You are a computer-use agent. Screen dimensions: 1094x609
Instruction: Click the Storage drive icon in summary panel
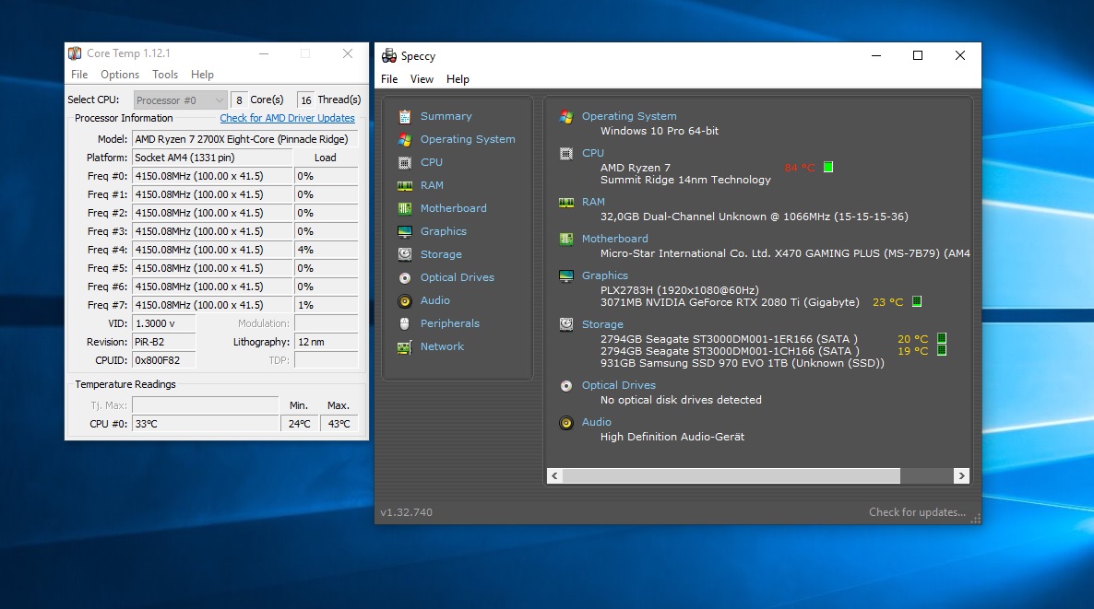pos(566,324)
